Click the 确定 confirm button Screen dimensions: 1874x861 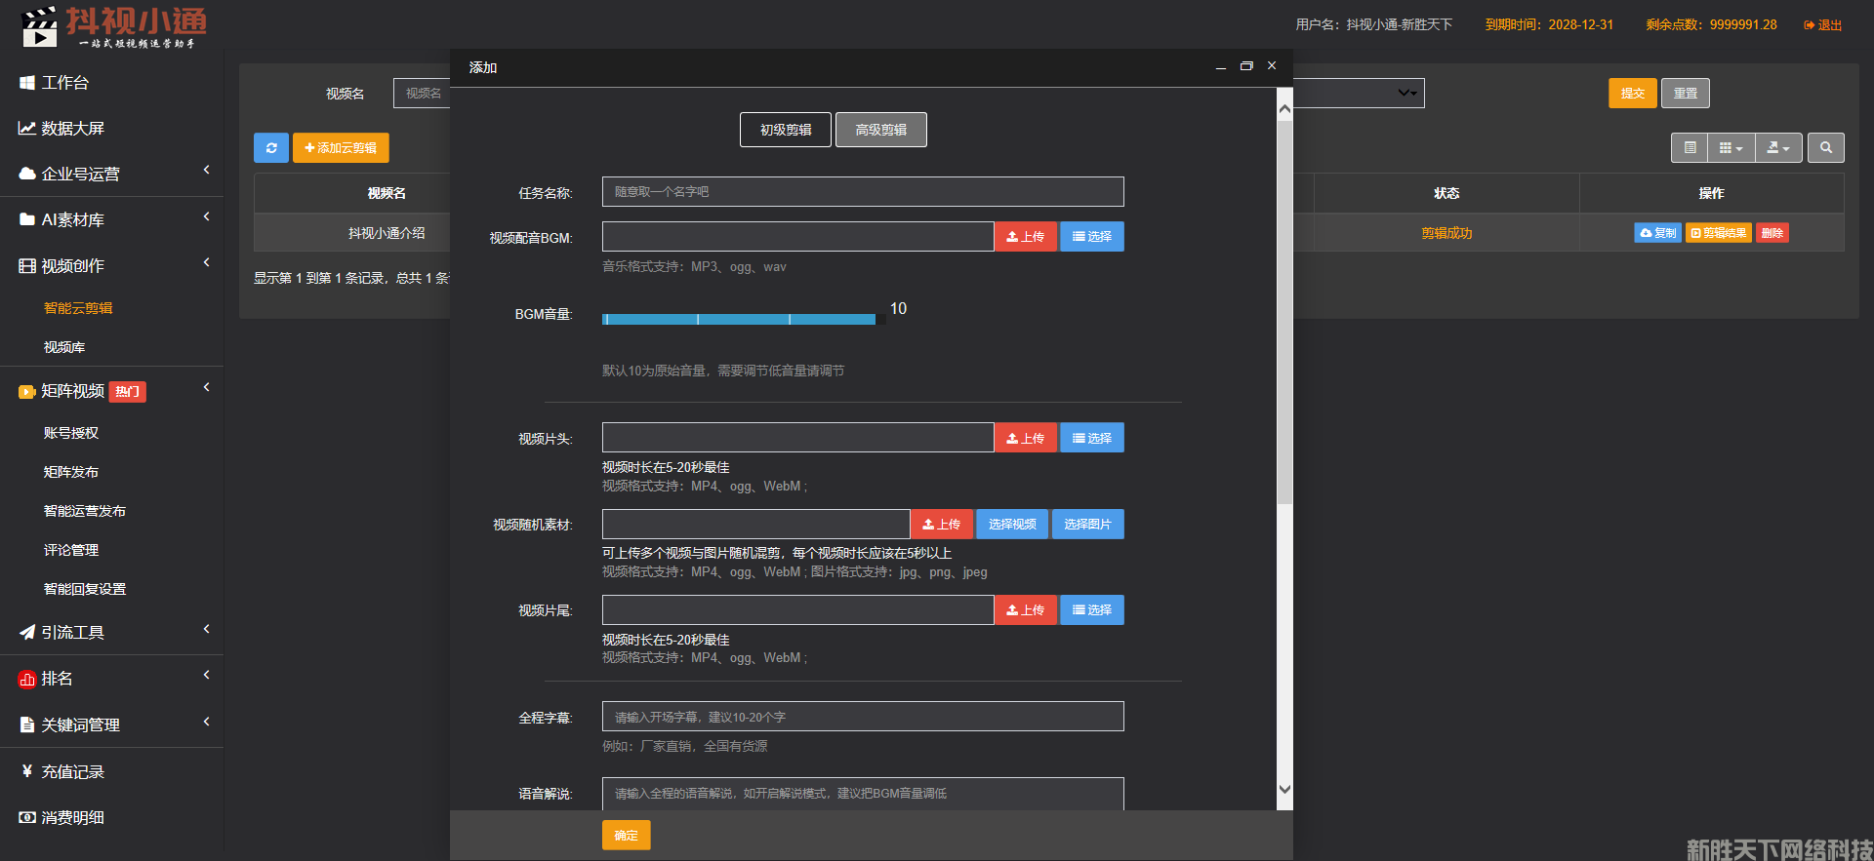coord(626,835)
